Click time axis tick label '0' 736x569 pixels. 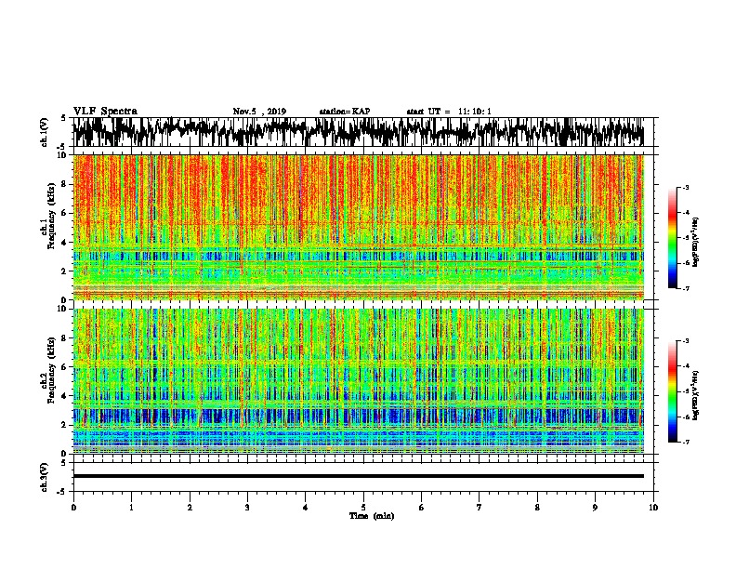point(73,508)
